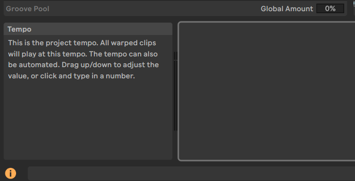Screen dimensions: 355x181
Task: Click the phrase 'All warped clips'
Action: [128, 43]
